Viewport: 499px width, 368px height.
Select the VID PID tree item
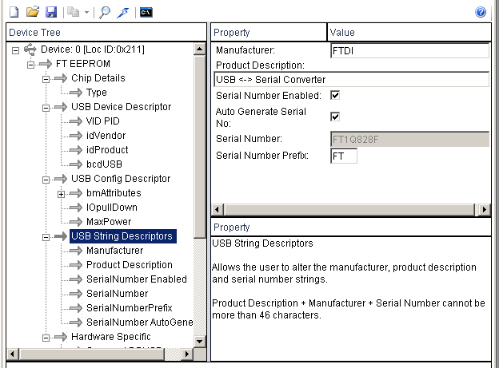pyautogui.click(x=102, y=121)
